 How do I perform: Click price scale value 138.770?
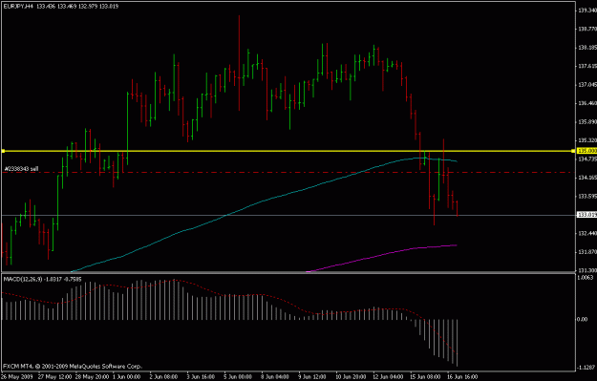(x=587, y=29)
